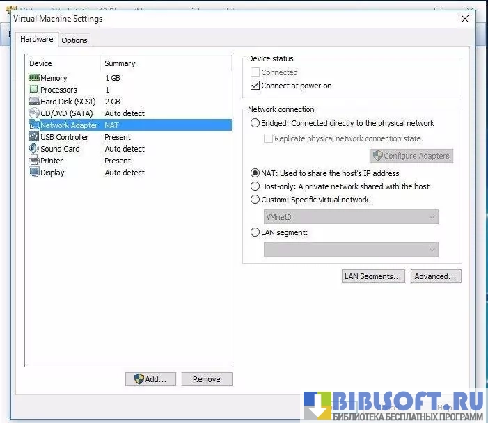Viewport: 488px width, 423px height.
Task: Choose the Host-only network option
Action: coord(255,186)
